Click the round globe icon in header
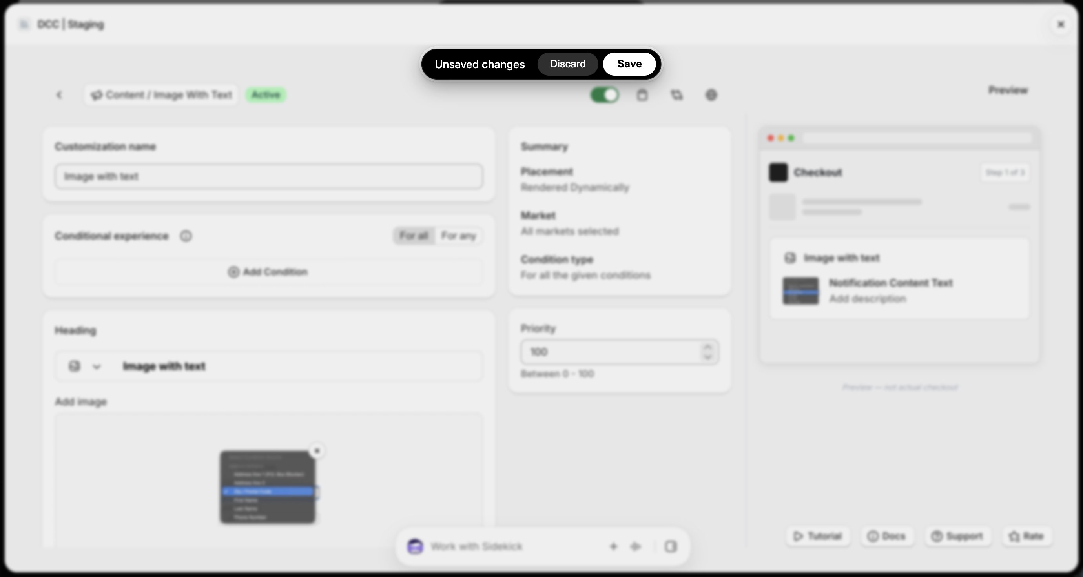Viewport: 1083px width, 577px height. pyautogui.click(x=711, y=95)
